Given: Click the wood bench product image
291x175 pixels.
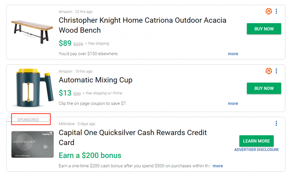Looking at the screenshot, I should click(x=32, y=32).
